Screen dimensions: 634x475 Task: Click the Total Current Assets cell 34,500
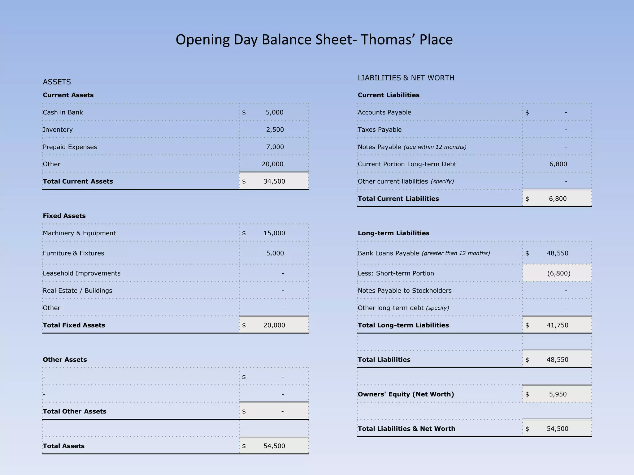(274, 181)
